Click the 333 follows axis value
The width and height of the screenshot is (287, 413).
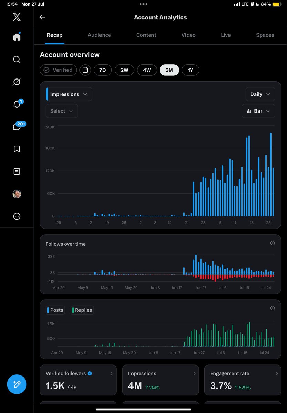coord(51,256)
